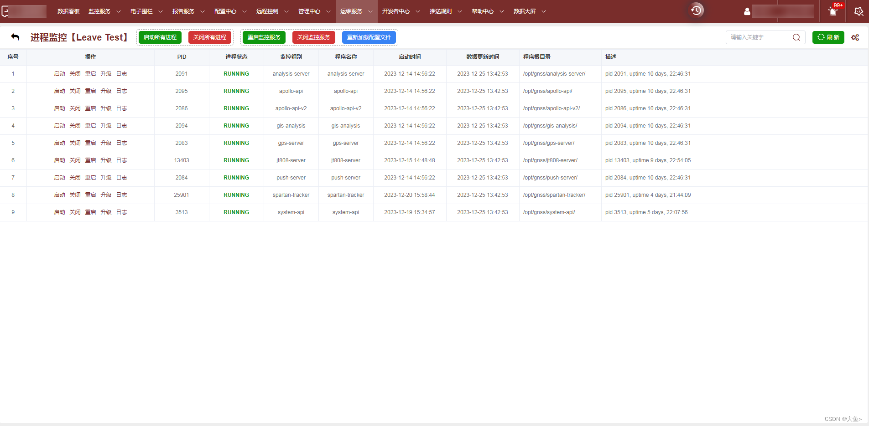Click path /opt/gnss/spartan-tracker/
Image resolution: width=869 pixels, height=426 pixels.
[554, 195]
